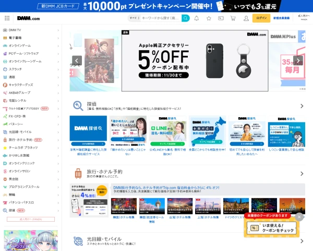
Task: Open ウルトラ投資アプリTOSSY menu item
Action: click(x=31, y=108)
